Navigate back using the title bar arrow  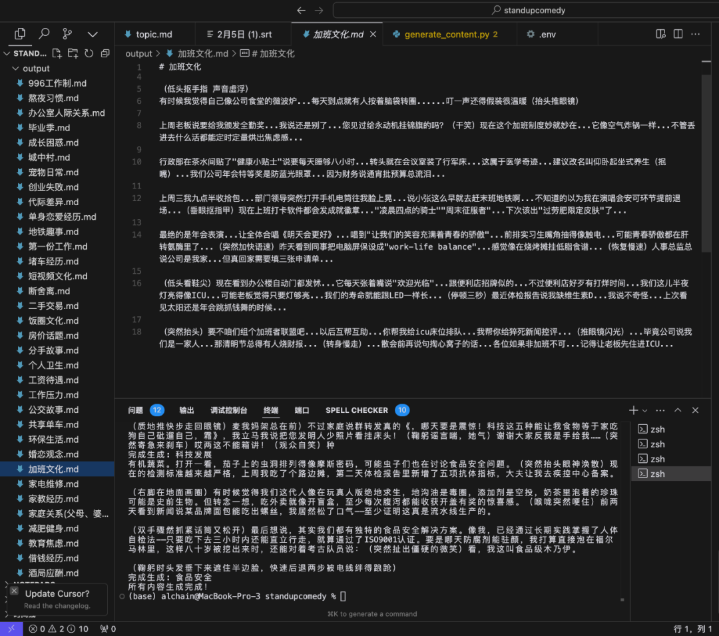pyautogui.click(x=301, y=10)
